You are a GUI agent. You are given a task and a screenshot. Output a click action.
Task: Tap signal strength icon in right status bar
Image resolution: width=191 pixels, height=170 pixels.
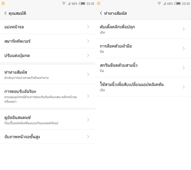click(164, 3)
